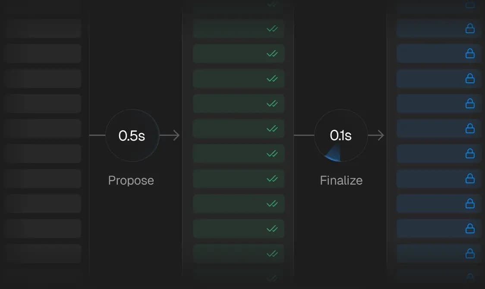The image size is (485, 289).
Task: Click the cut-off lock icon at the top edge
Action: (x=470, y=5)
